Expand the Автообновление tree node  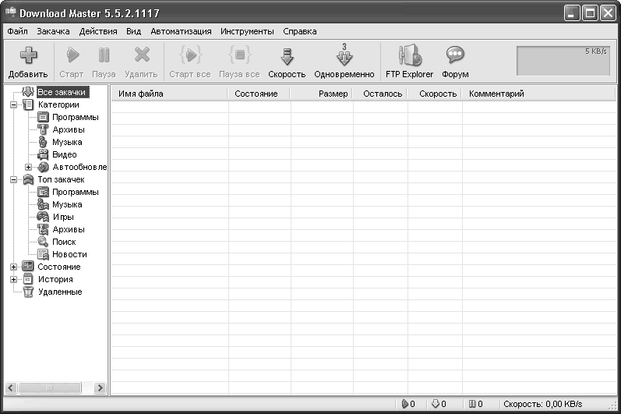tap(29, 167)
